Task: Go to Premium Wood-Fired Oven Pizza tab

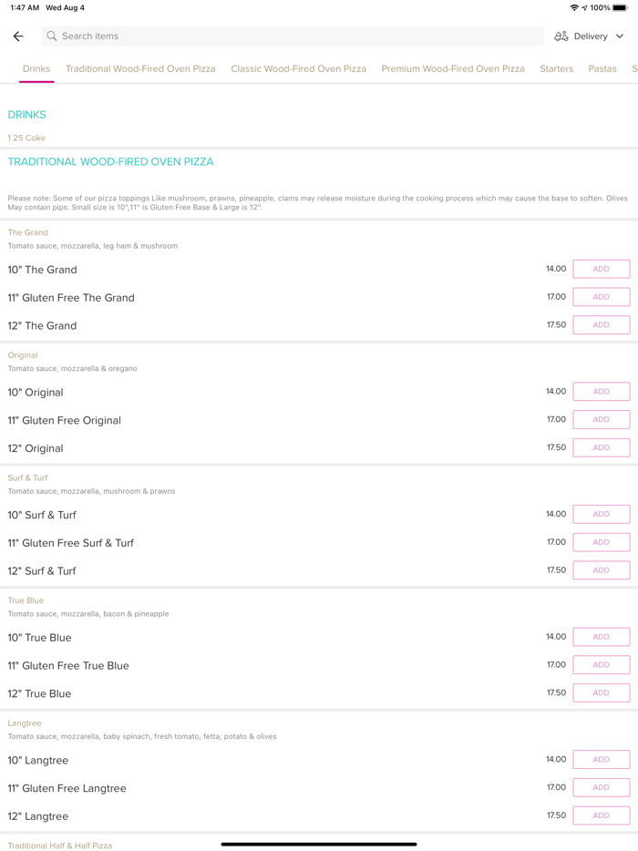Action: pyautogui.click(x=453, y=69)
